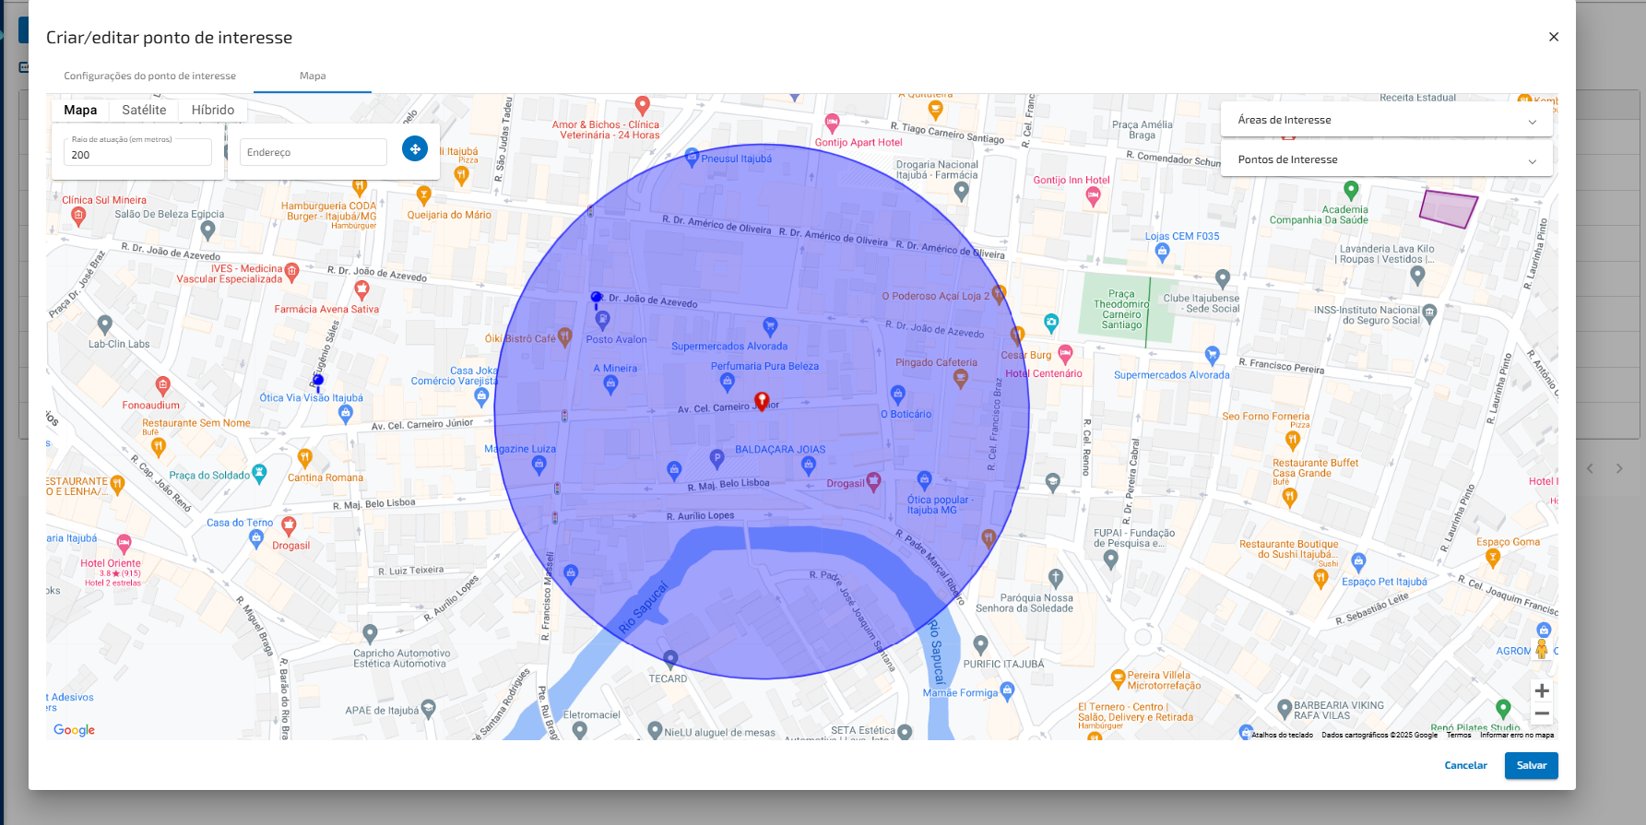This screenshot has width=1646, height=825.
Task: Open the Perfumaria Pura Beleza pin
Action: (x=727, y=382)
